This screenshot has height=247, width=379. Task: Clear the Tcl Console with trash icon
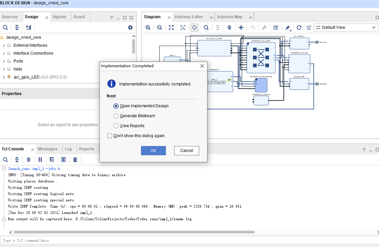[x=75, y=159]
